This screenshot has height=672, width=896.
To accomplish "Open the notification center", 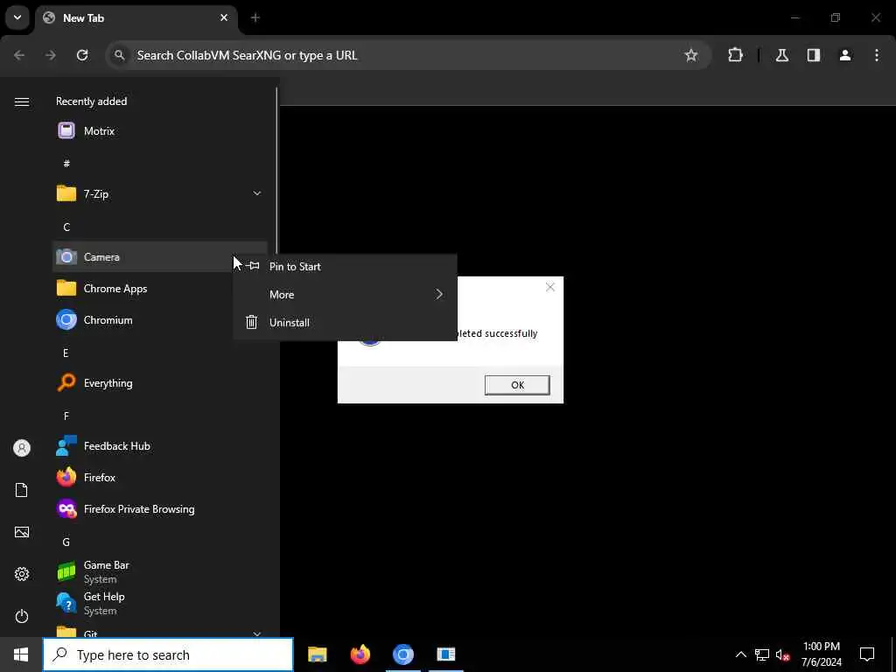I will click(867, 654).
